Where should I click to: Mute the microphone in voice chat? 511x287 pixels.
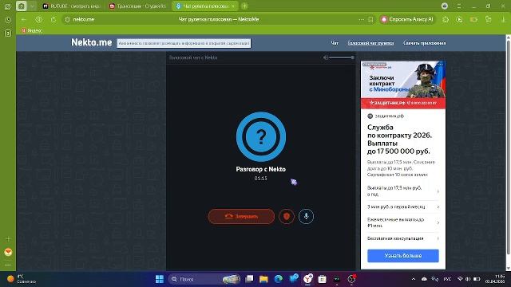pyautogui.click(x=306, y=216)
